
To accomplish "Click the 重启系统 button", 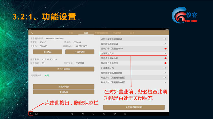I will [64, 92].
